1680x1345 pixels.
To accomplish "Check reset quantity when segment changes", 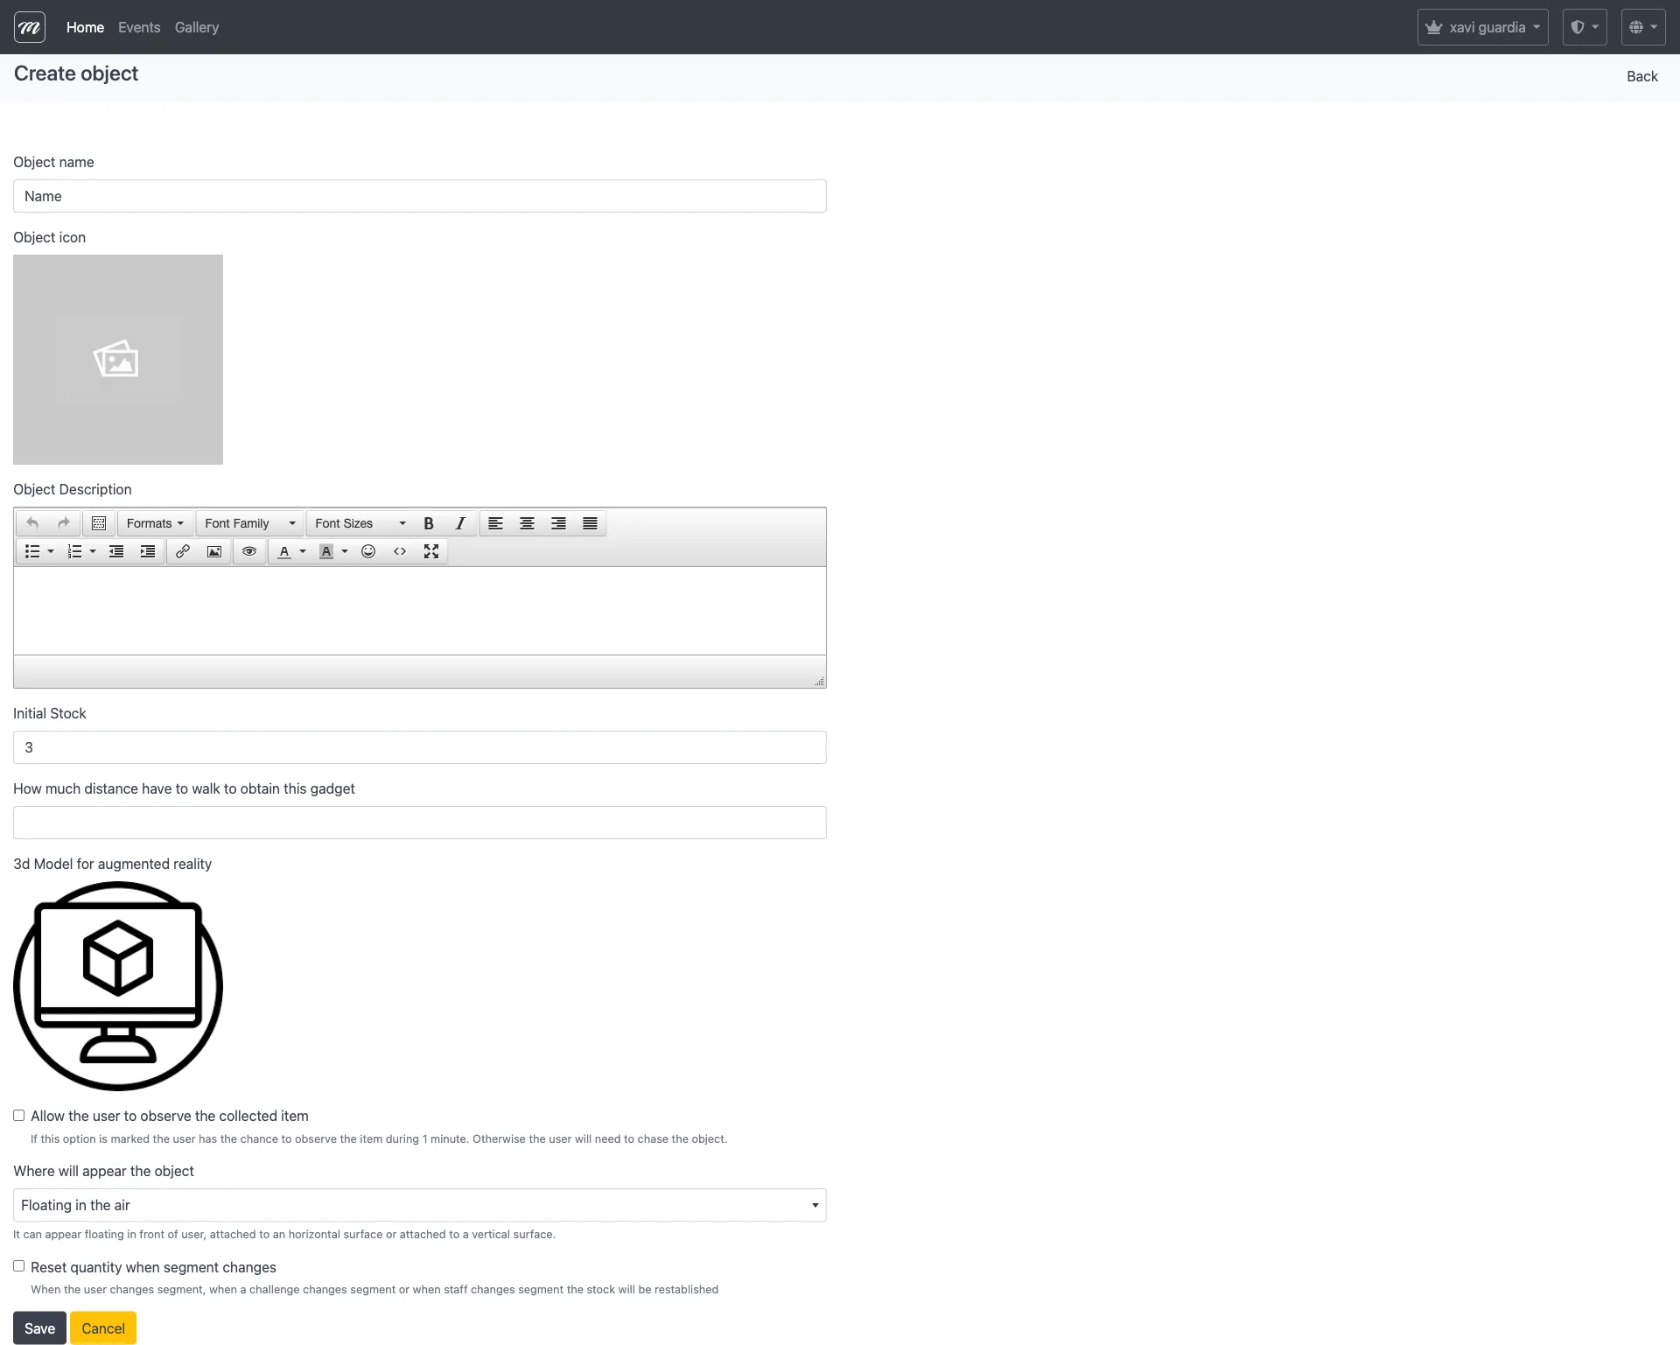I will pyautogui.click(x=18, y=1265).
